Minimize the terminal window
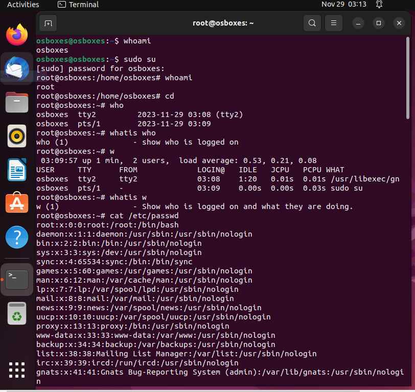Viewport: 415px width, 392px height. coord(358,24)
